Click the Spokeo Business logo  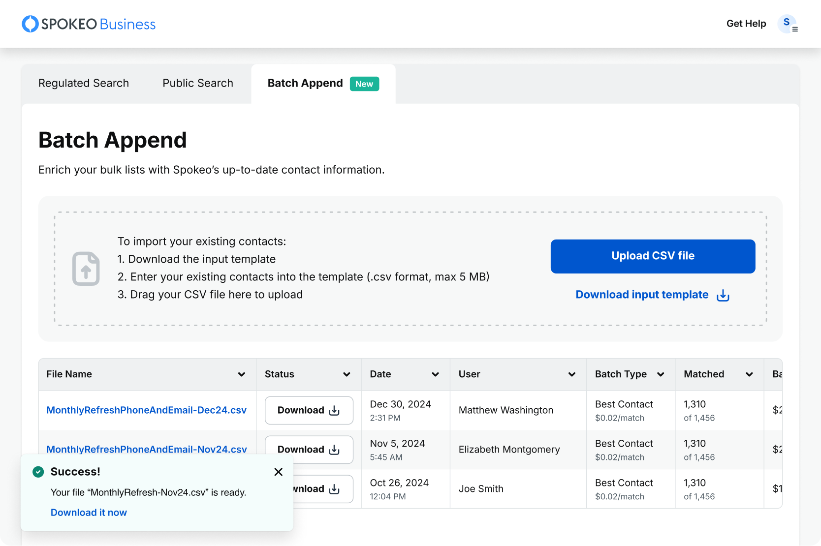(89, 24)
